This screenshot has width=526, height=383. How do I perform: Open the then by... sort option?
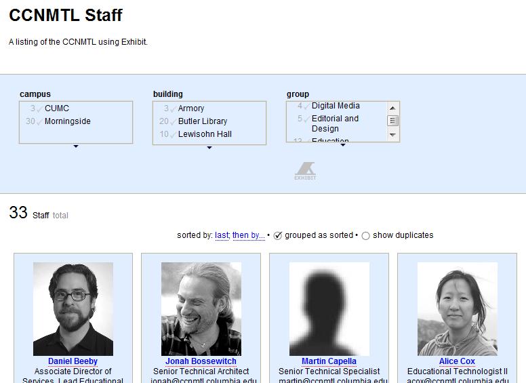pos(249,235)
